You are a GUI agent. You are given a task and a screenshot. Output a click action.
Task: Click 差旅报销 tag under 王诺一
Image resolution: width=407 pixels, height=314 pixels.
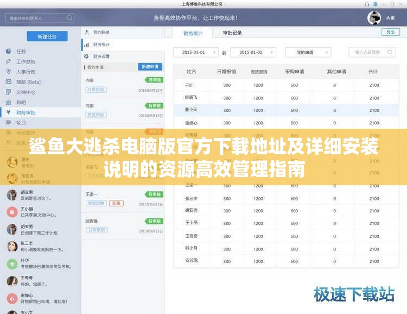tap(96, 203)
